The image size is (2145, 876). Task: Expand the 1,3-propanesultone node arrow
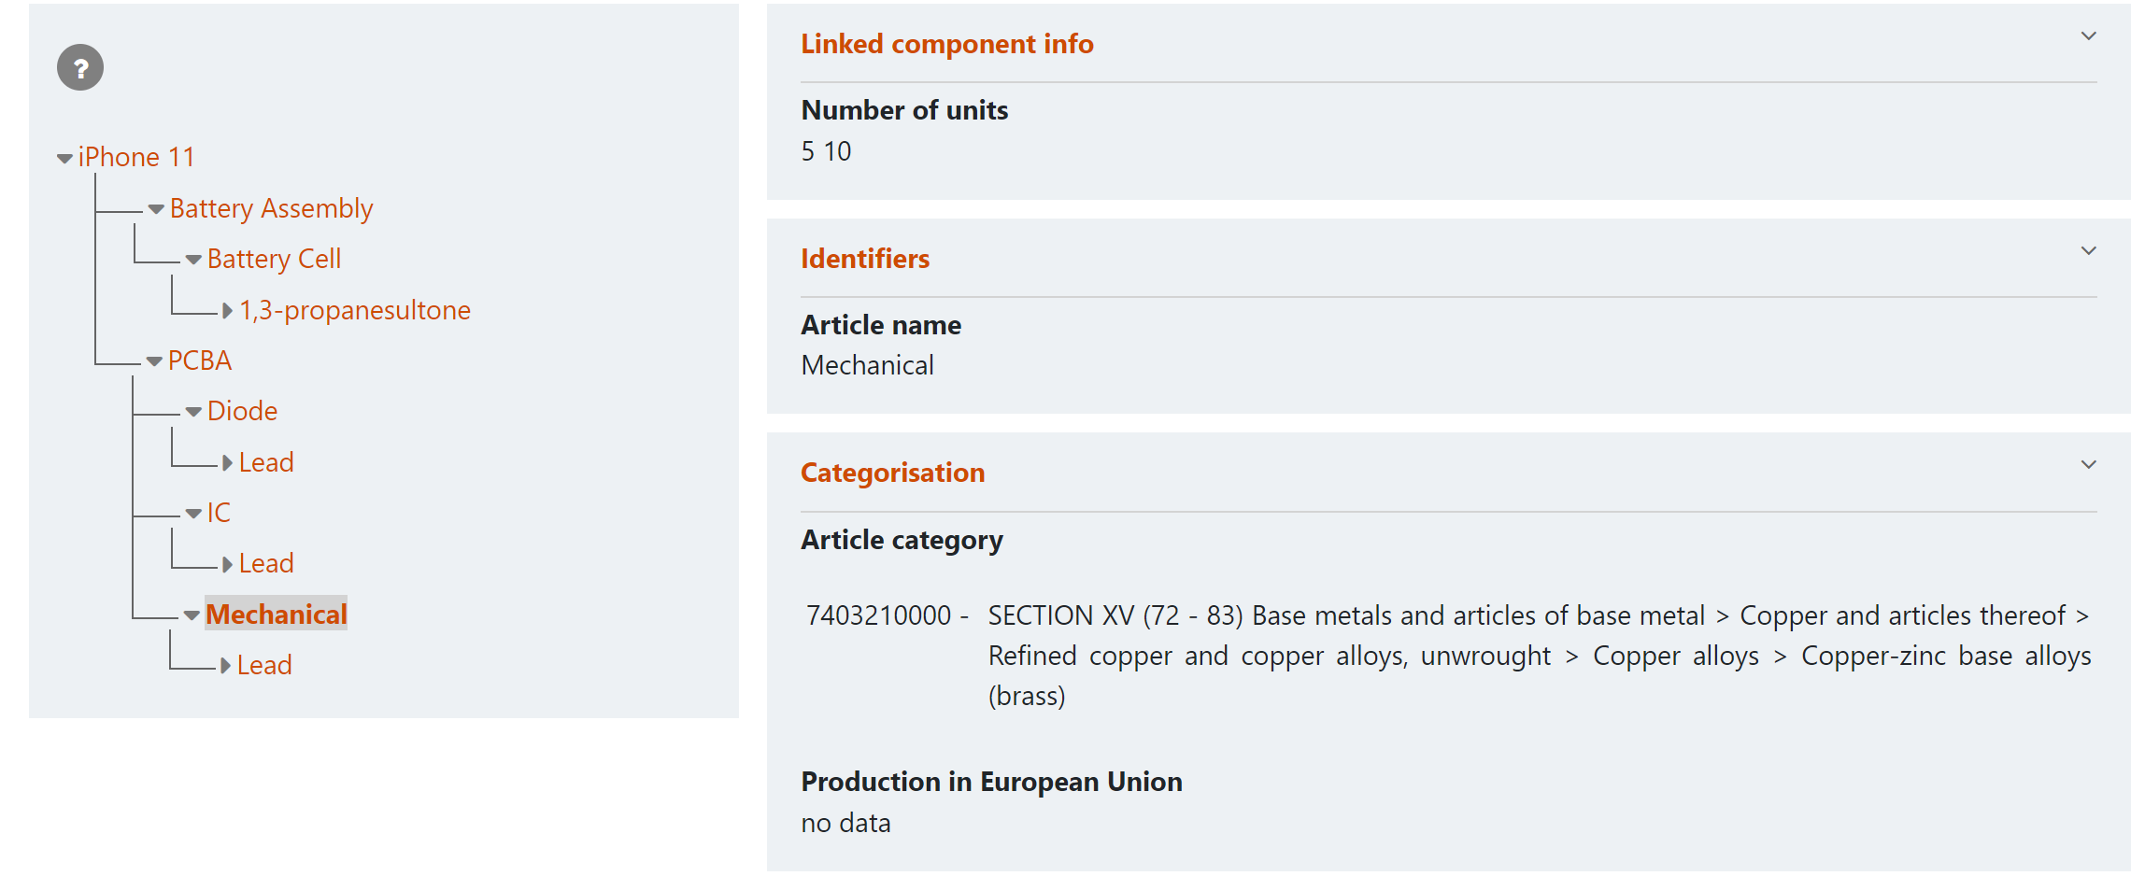coord(227,311)
